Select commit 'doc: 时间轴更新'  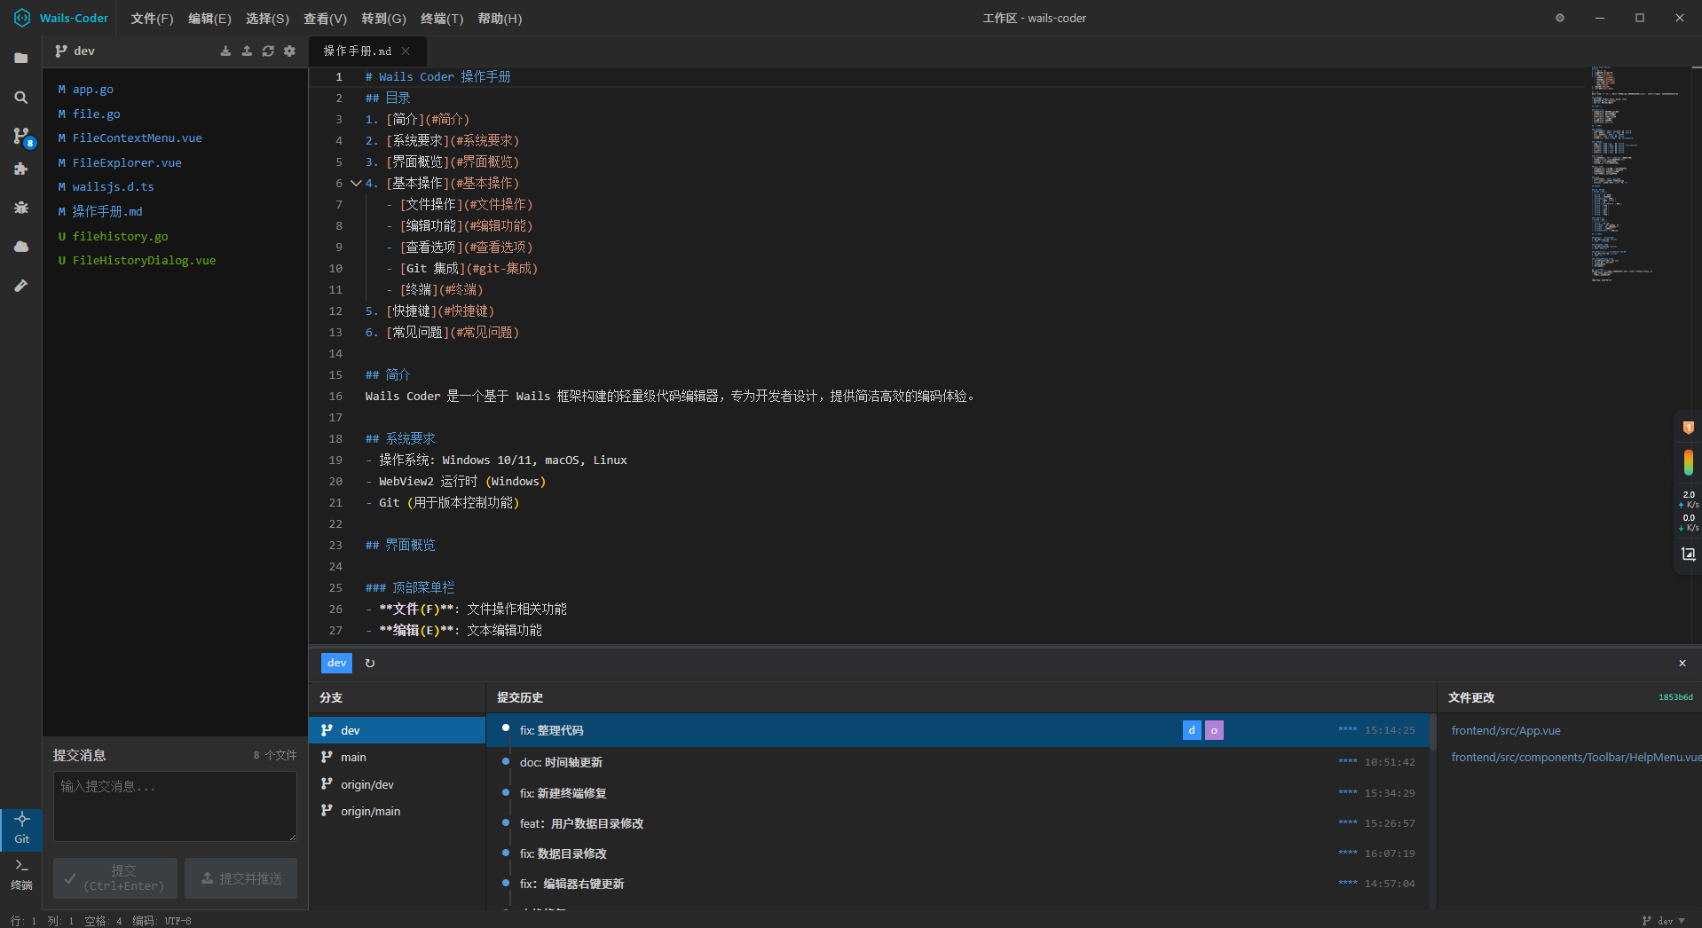pyautogui.click(x=958, y=762)
